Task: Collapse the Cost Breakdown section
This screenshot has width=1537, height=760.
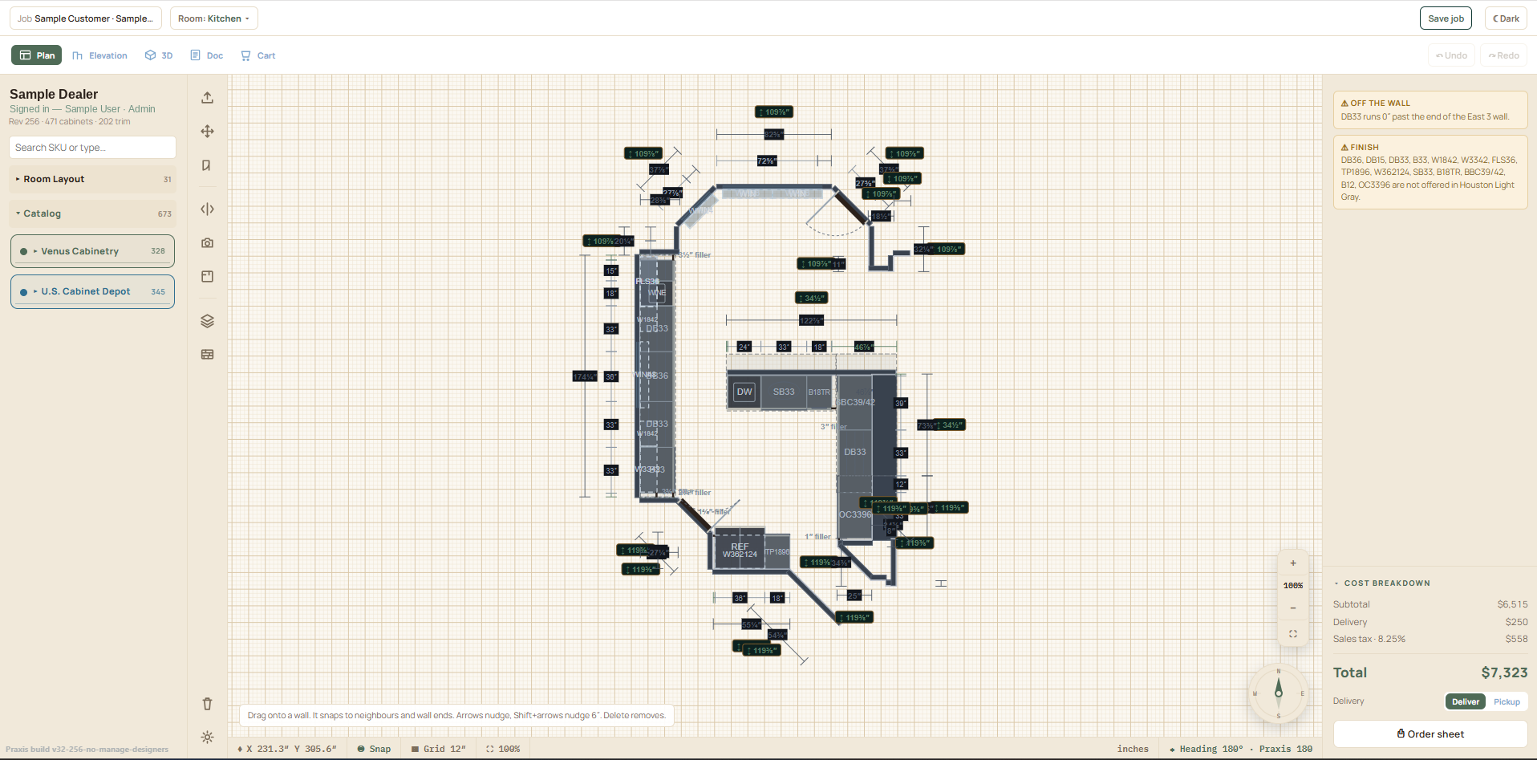Action: coord(1382,583)
